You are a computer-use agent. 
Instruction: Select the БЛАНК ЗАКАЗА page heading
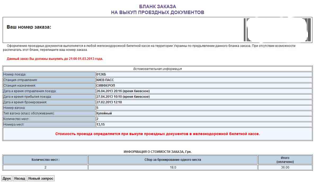pyautogui.click(x=157, y=7)
